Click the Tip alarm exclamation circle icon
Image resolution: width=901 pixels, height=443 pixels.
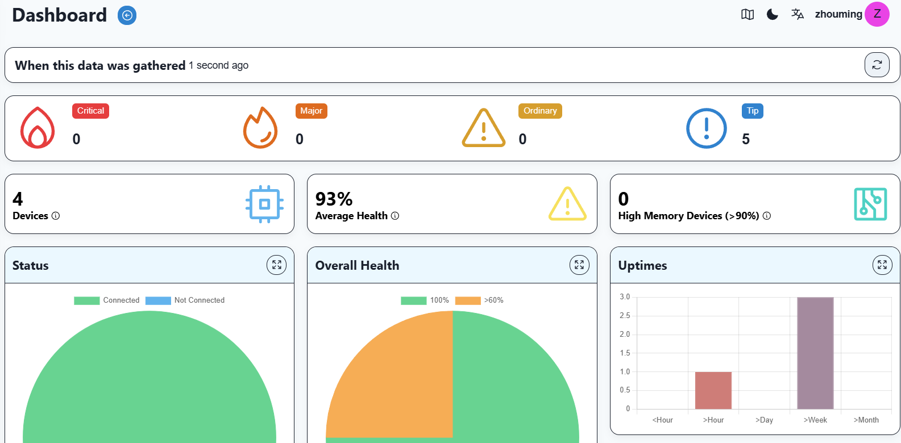(707, 128)
